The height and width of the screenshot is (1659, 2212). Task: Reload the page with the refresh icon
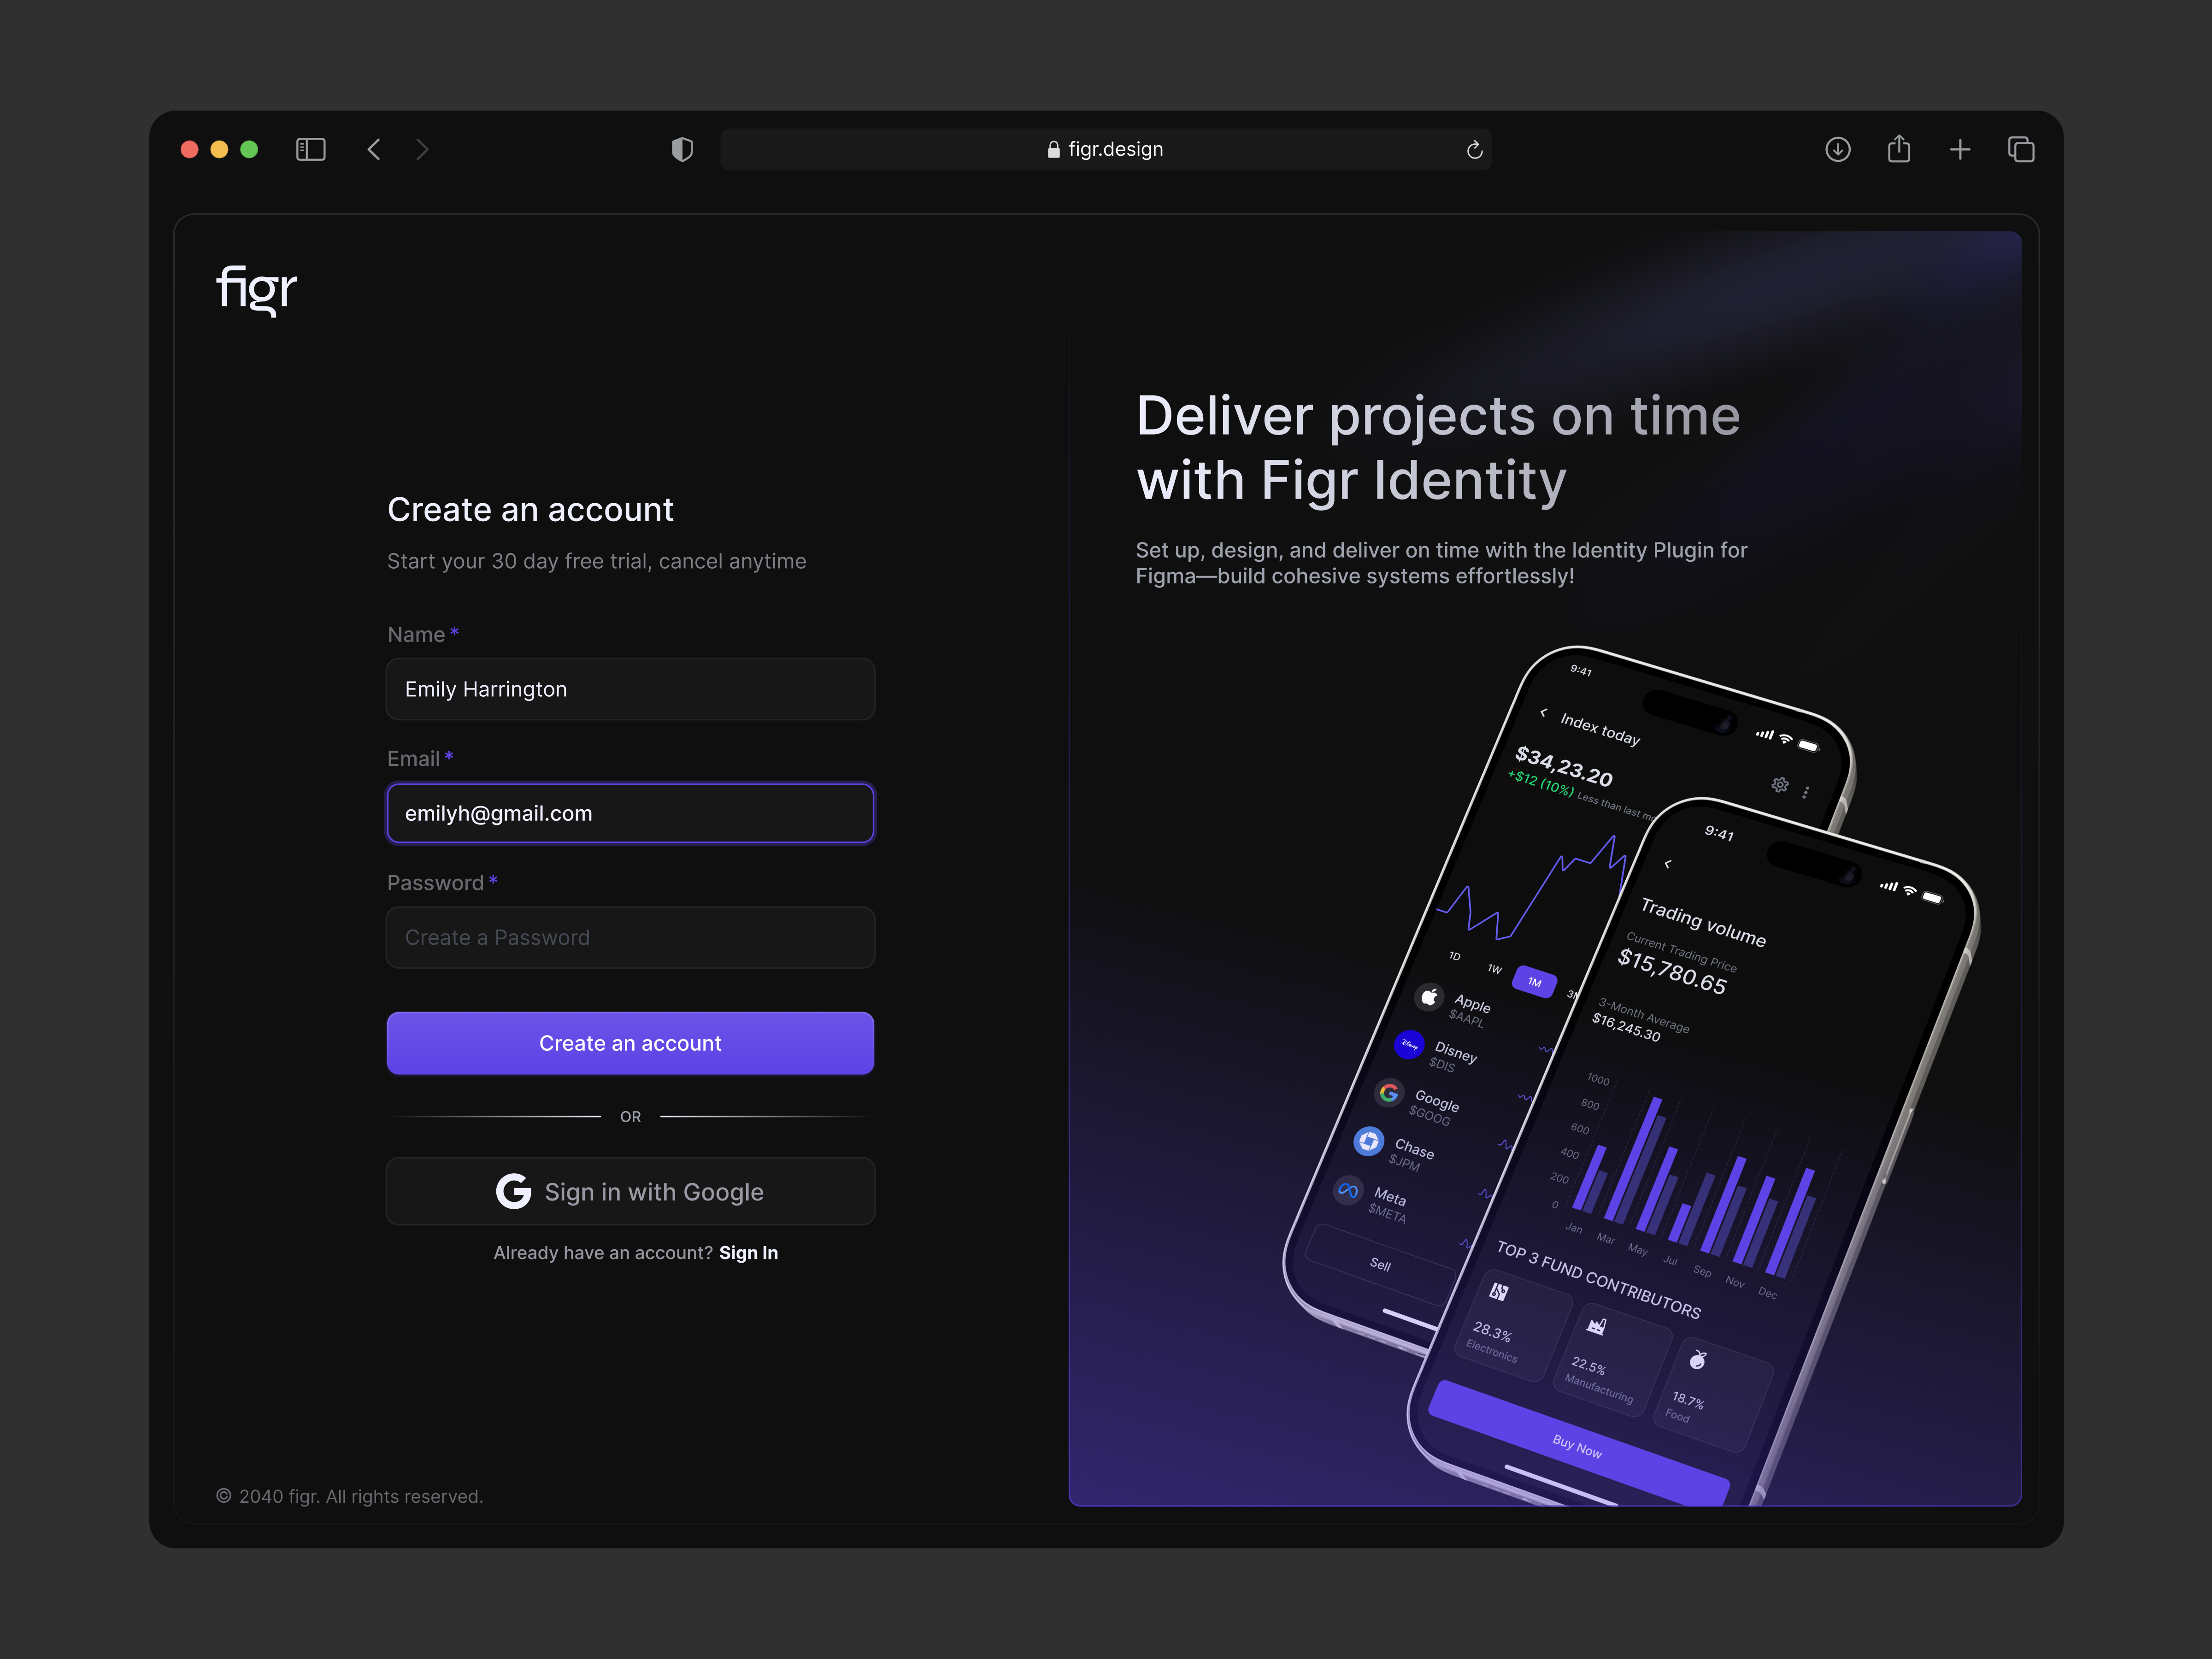pos(1474,150)
